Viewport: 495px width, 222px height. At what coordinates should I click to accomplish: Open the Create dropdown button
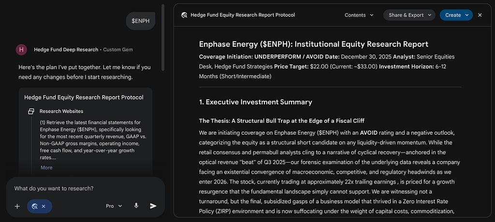click(x=456, y=15)
